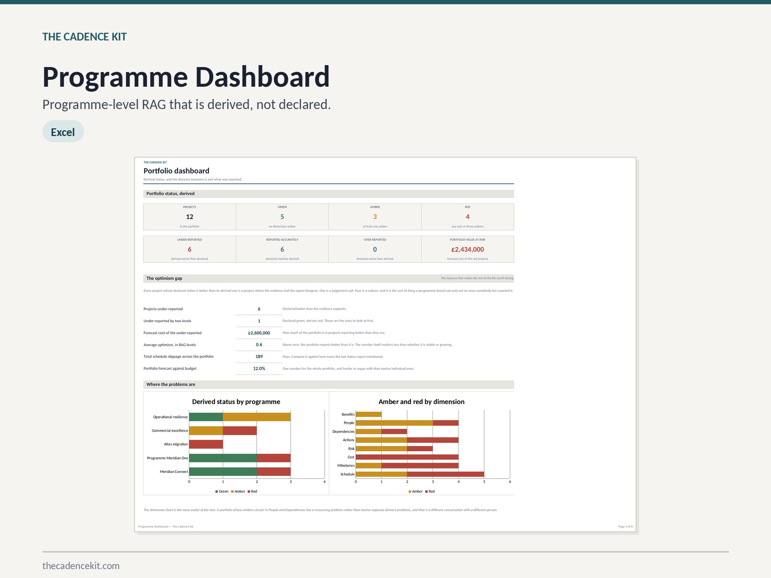Click the Operational resilience amber bar
Viewport: 771px width, 578px height.
257,417
